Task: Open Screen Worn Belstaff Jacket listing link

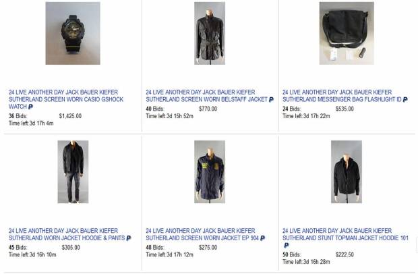Action: tap(206, 96)
